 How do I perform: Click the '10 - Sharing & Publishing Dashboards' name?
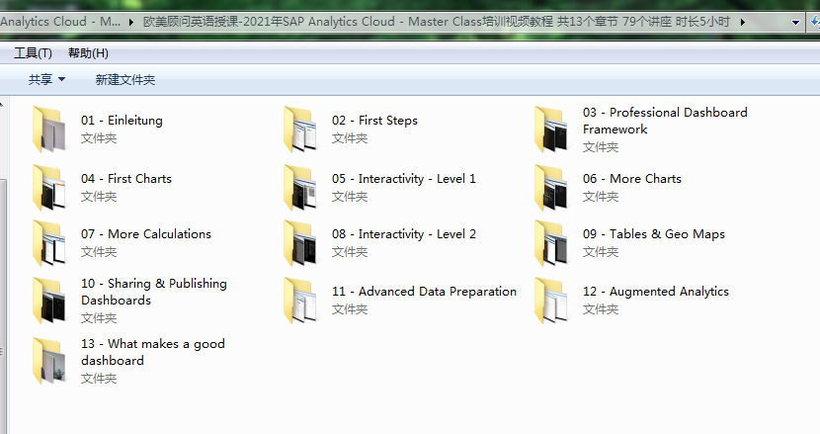click(x=154, y=292)
